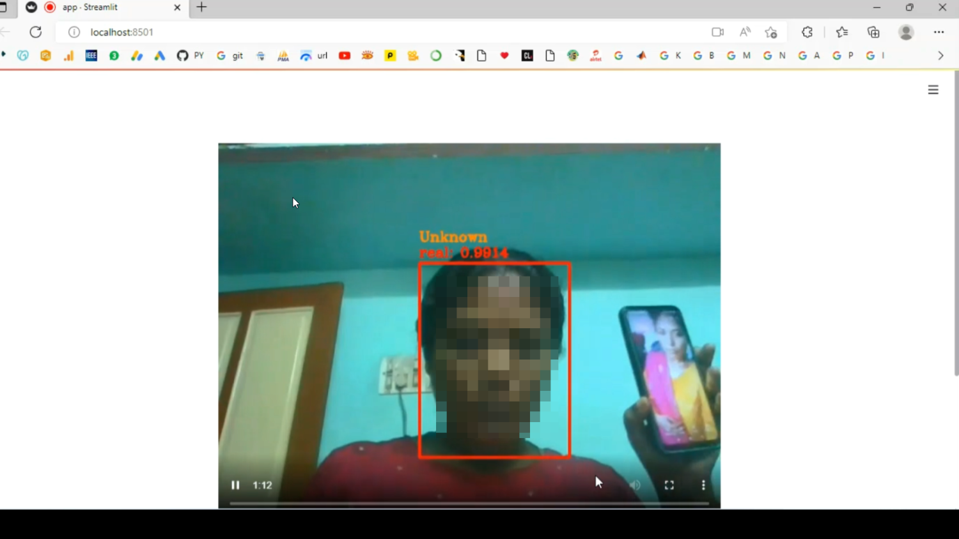Open the yellow P bookmark
This screenshot has width=959, height=539.
coord(390,56)
